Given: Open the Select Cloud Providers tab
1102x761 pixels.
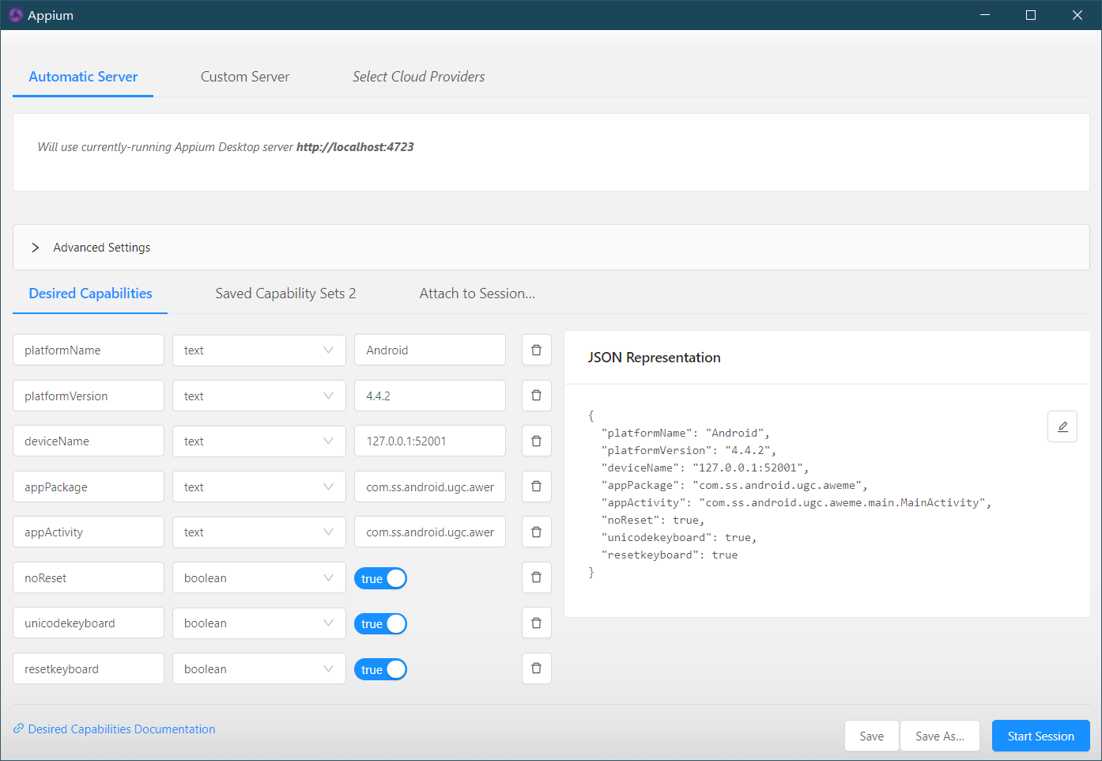Looking at the screenshot, I should point(419,77).
